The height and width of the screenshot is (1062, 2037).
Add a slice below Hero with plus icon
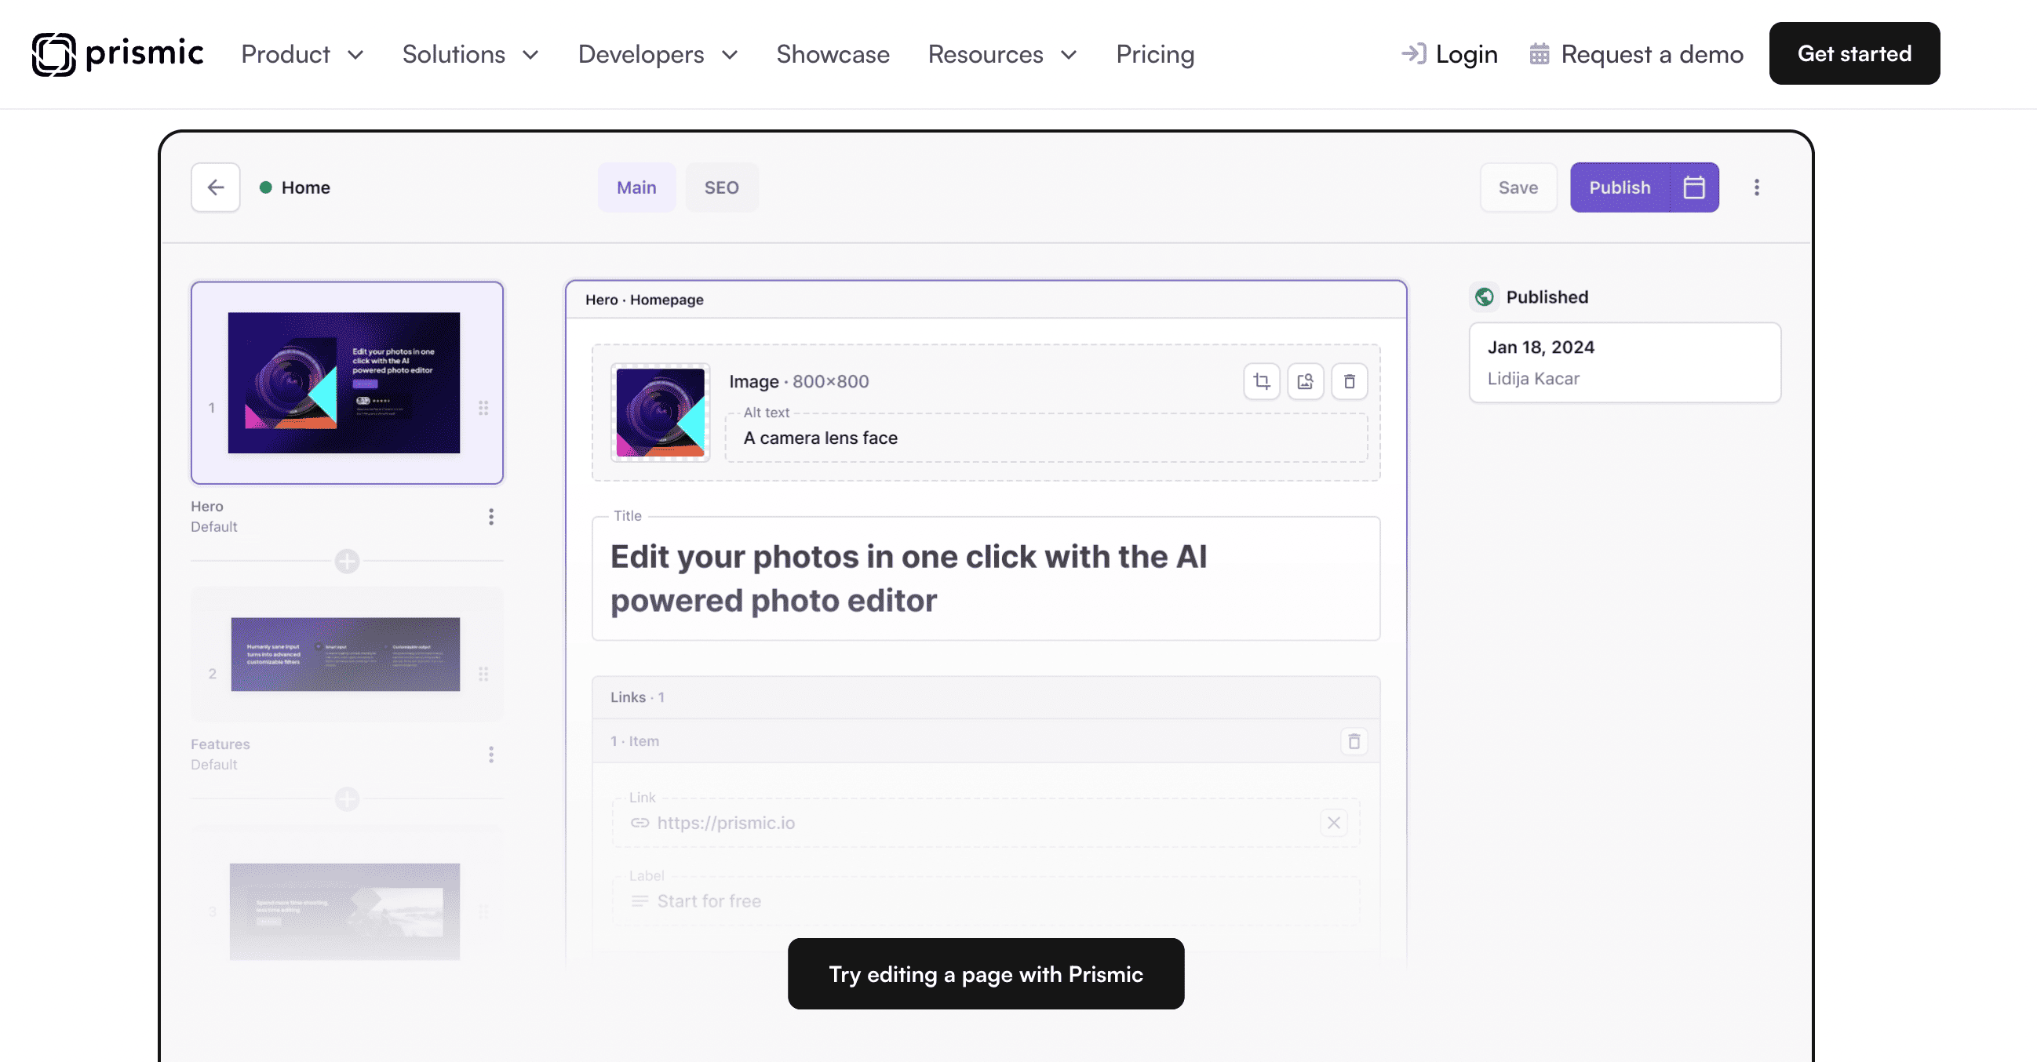(347, 562)
